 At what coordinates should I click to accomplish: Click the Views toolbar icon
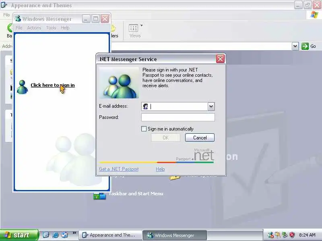click(x=133, y=28)
